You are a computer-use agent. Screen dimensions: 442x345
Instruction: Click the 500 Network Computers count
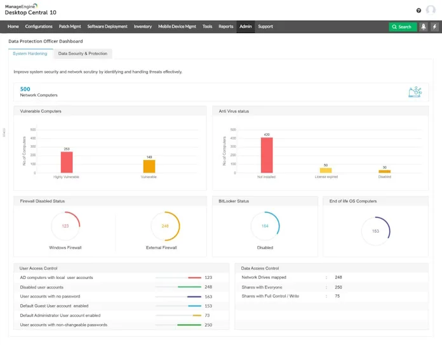tap(25, 89)
